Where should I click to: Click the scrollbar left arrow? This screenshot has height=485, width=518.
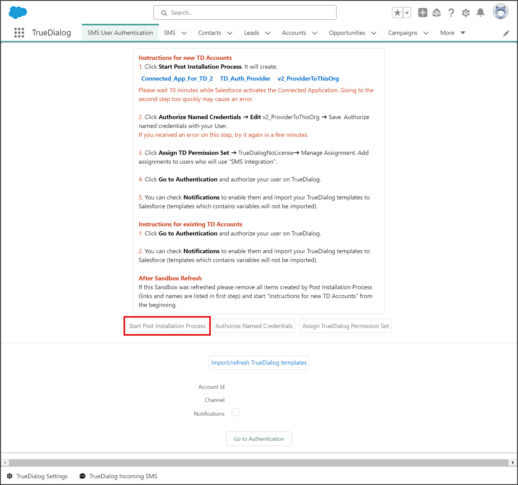(5, 462)
